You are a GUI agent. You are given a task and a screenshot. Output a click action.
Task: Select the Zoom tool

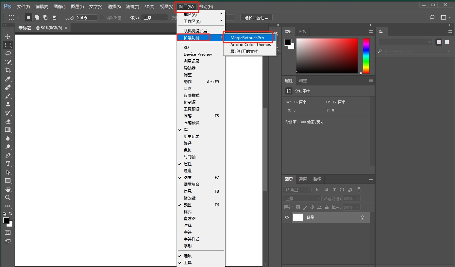[8, 198]
